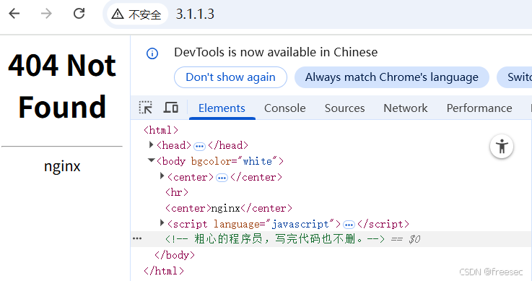Select the closing html tag line
Viewport: 532px width, 281px height.
164,271
